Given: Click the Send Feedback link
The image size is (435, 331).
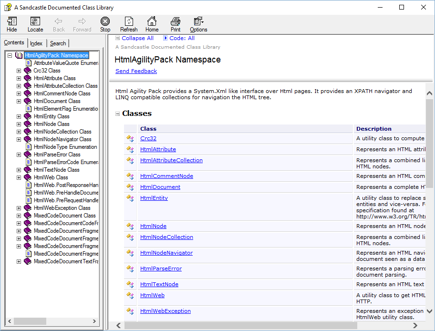Looking at the screenshot, I should 136,71.
